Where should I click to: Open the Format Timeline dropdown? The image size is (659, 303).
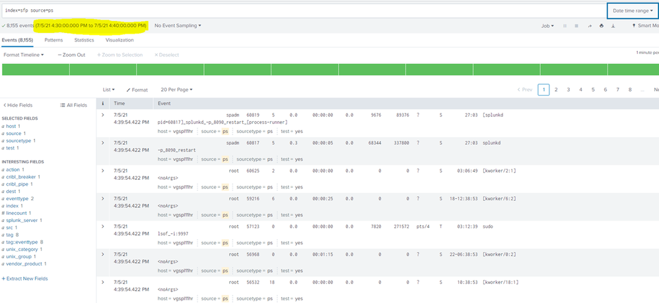coord(24,55)
